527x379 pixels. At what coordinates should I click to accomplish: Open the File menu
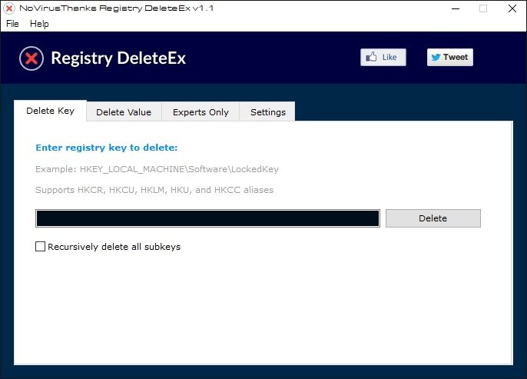12,24
